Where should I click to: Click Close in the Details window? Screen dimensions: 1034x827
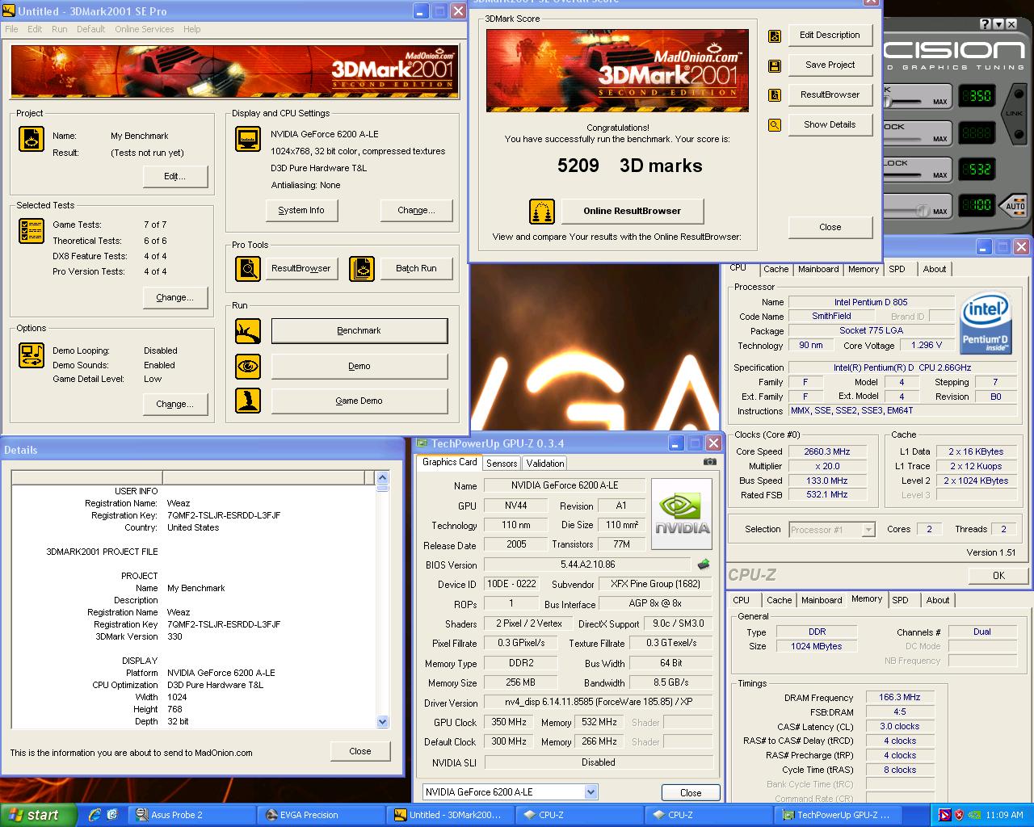pos(360,751)
